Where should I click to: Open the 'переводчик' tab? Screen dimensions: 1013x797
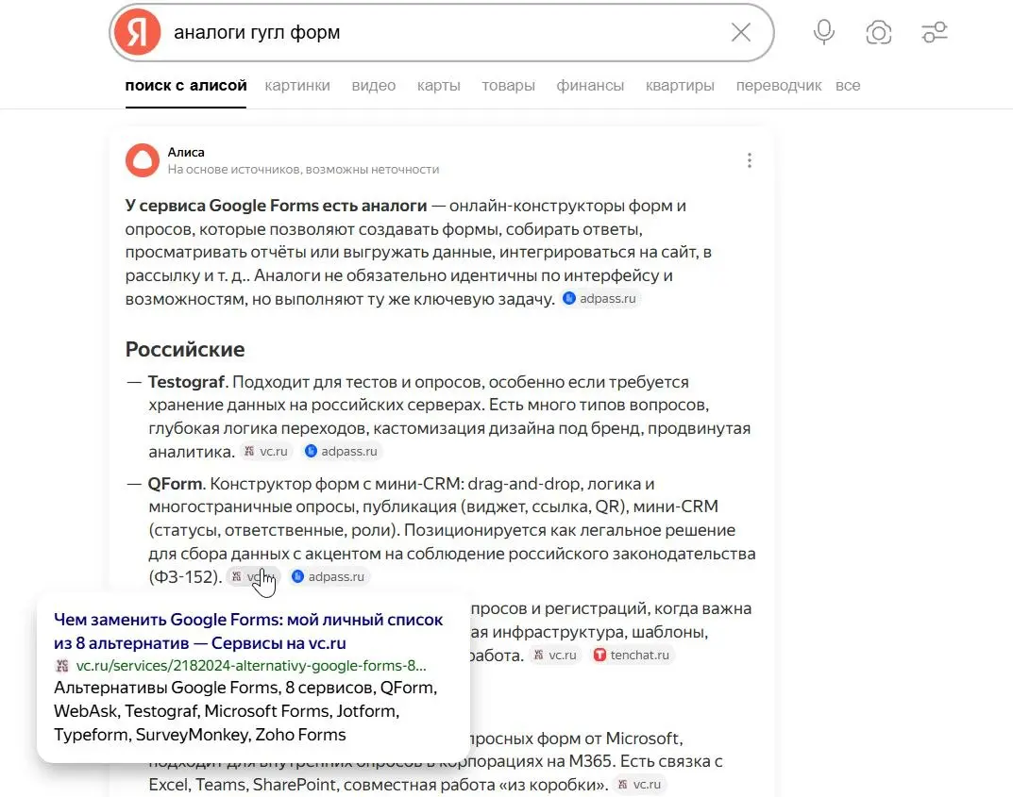(779, 86)
